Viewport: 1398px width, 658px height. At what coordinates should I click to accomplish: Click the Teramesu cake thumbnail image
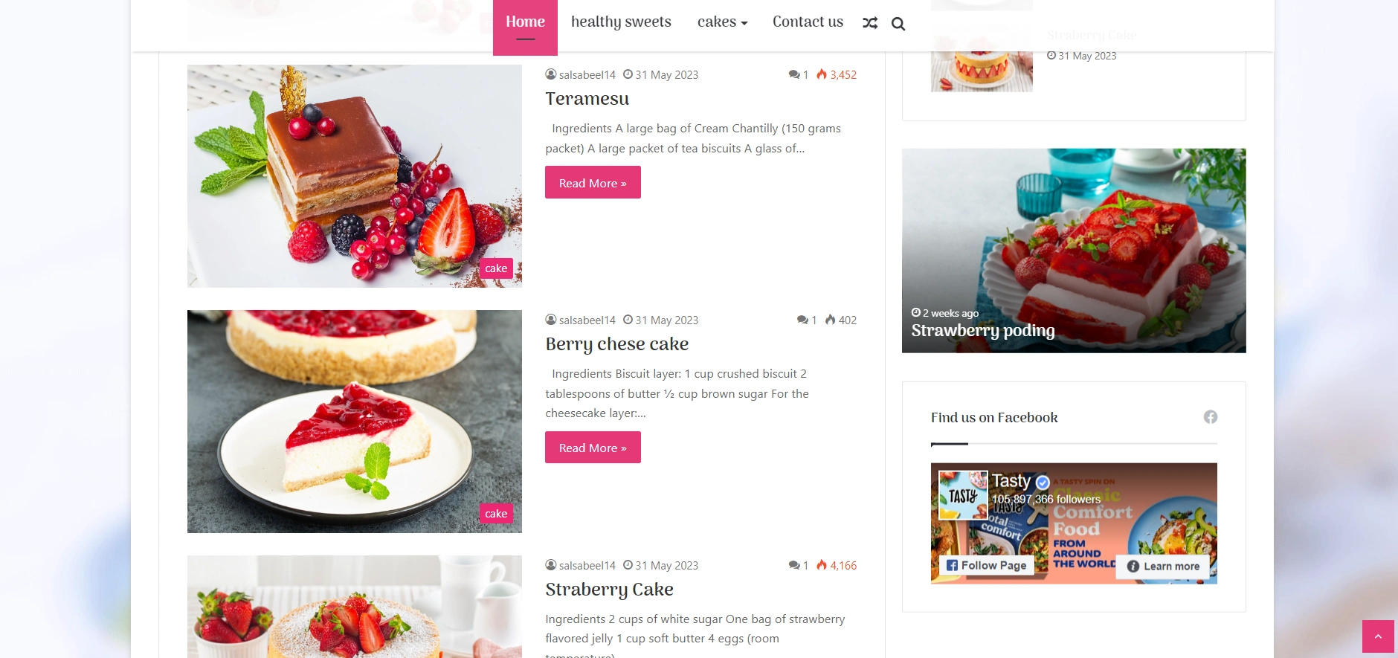pyautogui.click(x=355, y=176)
